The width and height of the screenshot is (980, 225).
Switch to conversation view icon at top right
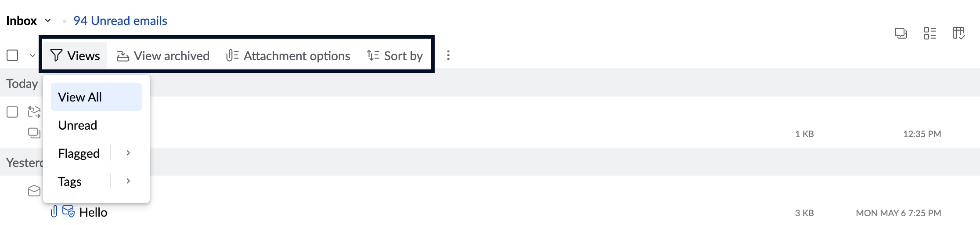pos(901,33)
